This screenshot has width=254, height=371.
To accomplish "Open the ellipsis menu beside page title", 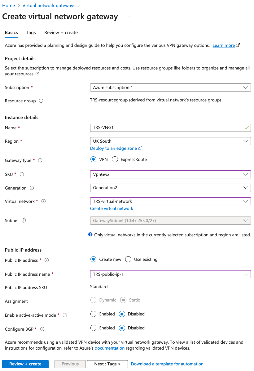I will tap(129, 17).
